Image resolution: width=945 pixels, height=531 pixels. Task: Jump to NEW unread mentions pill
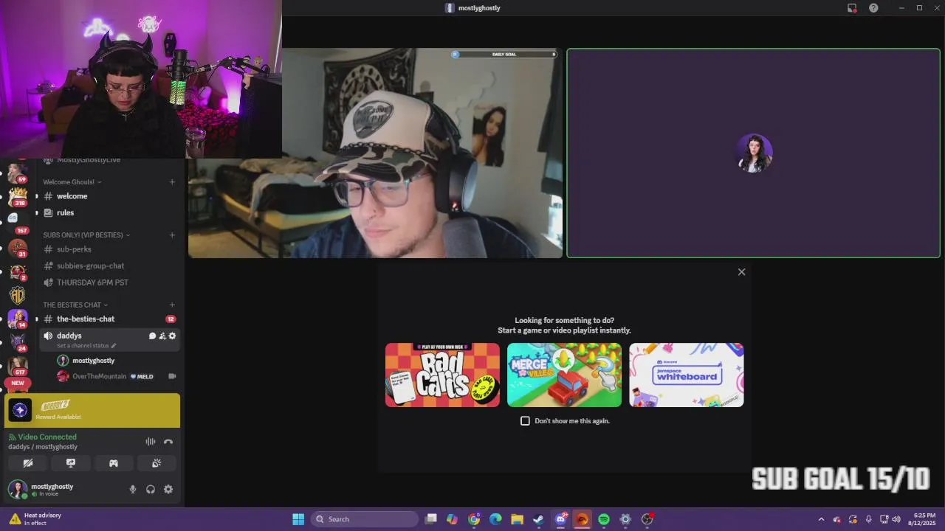(x=17, y=383)
